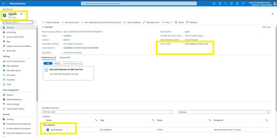Open the learn resource group link
Image resolution: width=277 pixels, height=137 pixels.
[83, 32]
